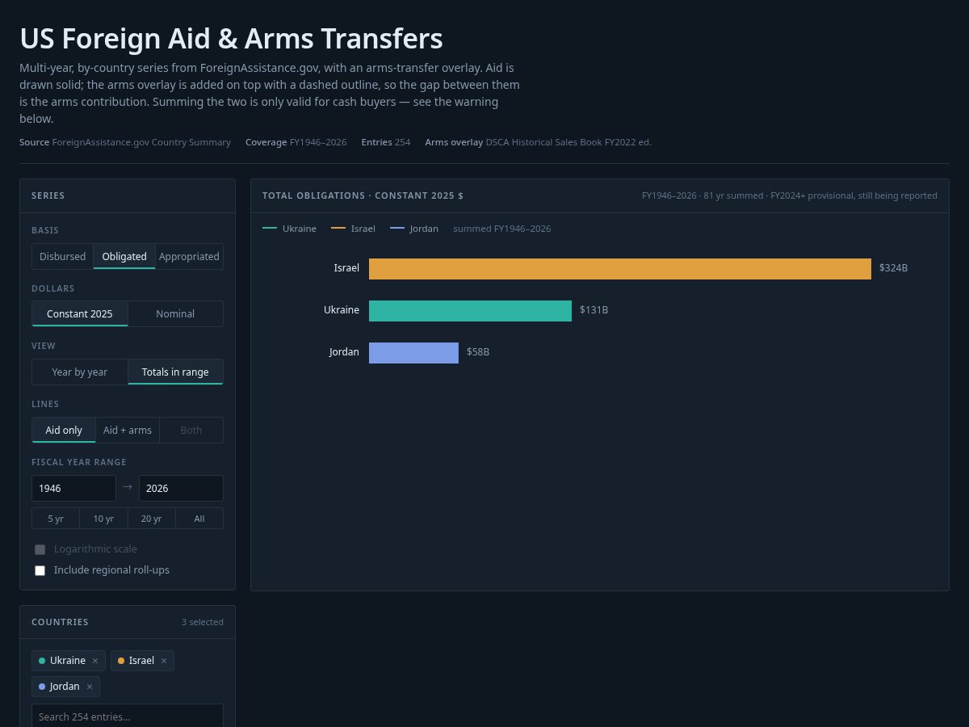Switch view to Totals in range
The height and width of the screenshot is (727, 969).
tap(175, 372)
